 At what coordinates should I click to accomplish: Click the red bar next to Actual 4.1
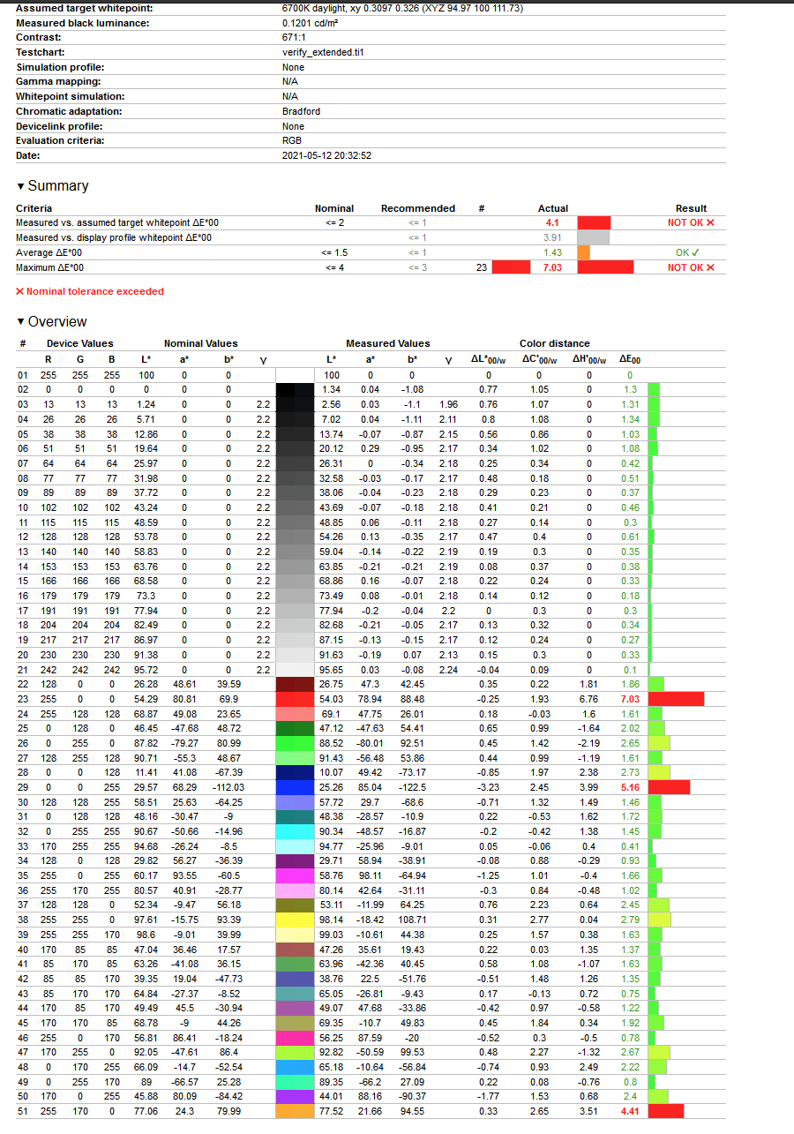[595, 222]
